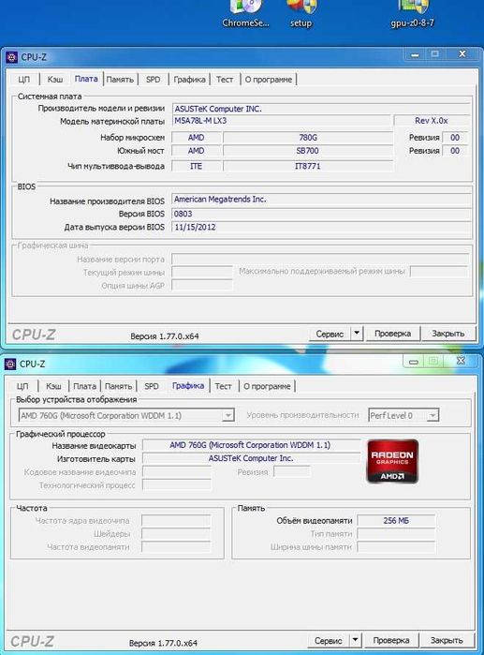Open Графика tab in upper CPU-Z window
484x655 pixels.
(189, 80)
